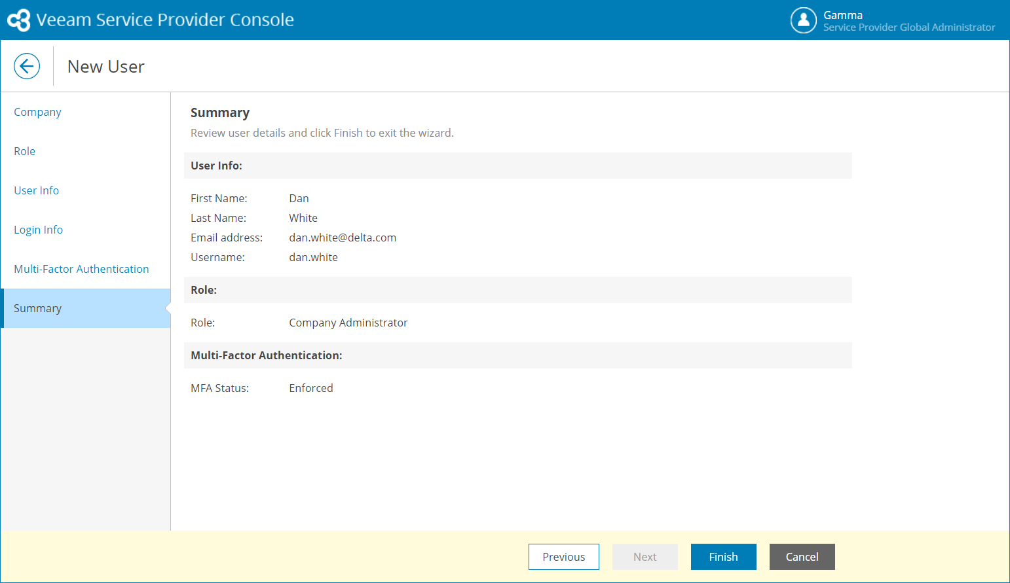Click the New User page title
This screenshot has width=1010, height=583.
106,67
